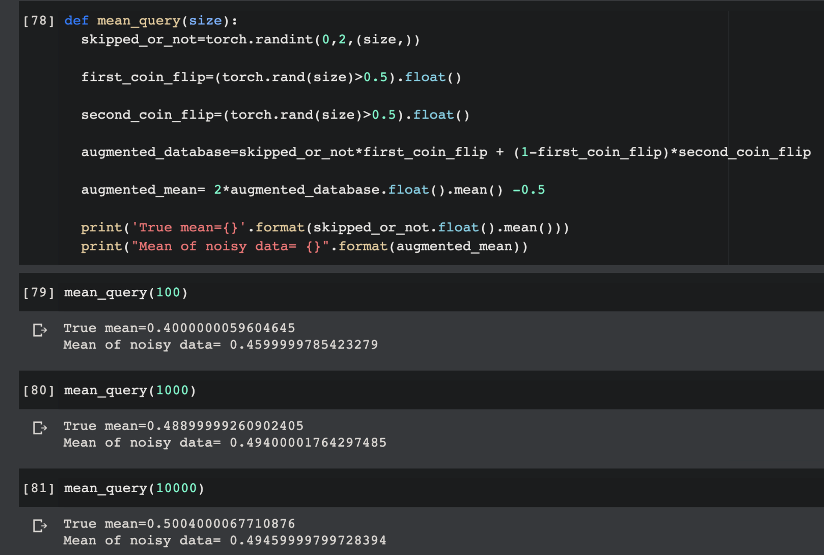This screenshot has height=555, width=824.
Task: Click the mean_query(1000) call in cell 80
Action: (x=129, y=390)
